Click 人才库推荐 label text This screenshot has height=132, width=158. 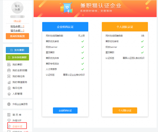pos(51,69)
